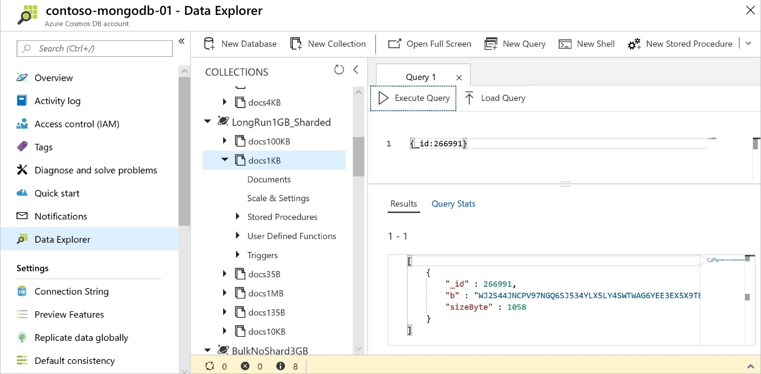Select Documents under docs1KB
This screenshot has width=761, height=374.
(269, 180)
